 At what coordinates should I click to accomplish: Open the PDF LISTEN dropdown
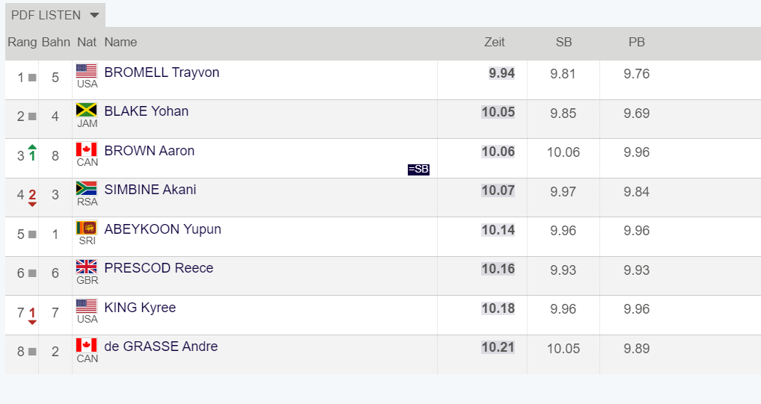[x=55, y=15]
